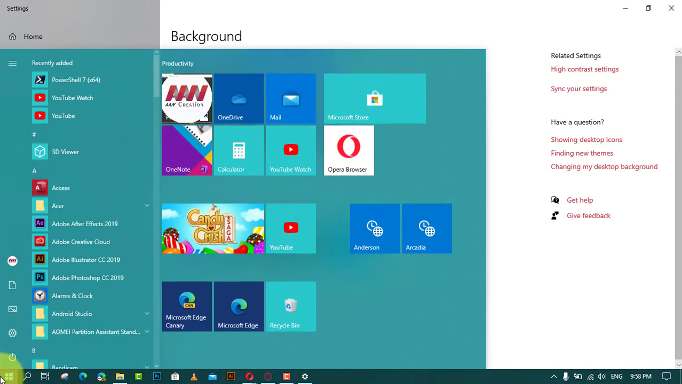Click Changing my desktop background link
Image resolution: width=682 pixels, height=384 pixels.
pos(604,167)
